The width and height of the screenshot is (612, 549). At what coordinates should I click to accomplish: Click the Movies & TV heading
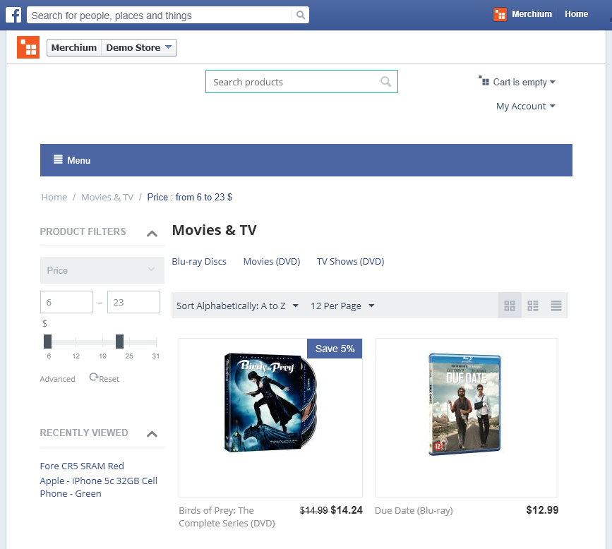click(x=215, y=230)
